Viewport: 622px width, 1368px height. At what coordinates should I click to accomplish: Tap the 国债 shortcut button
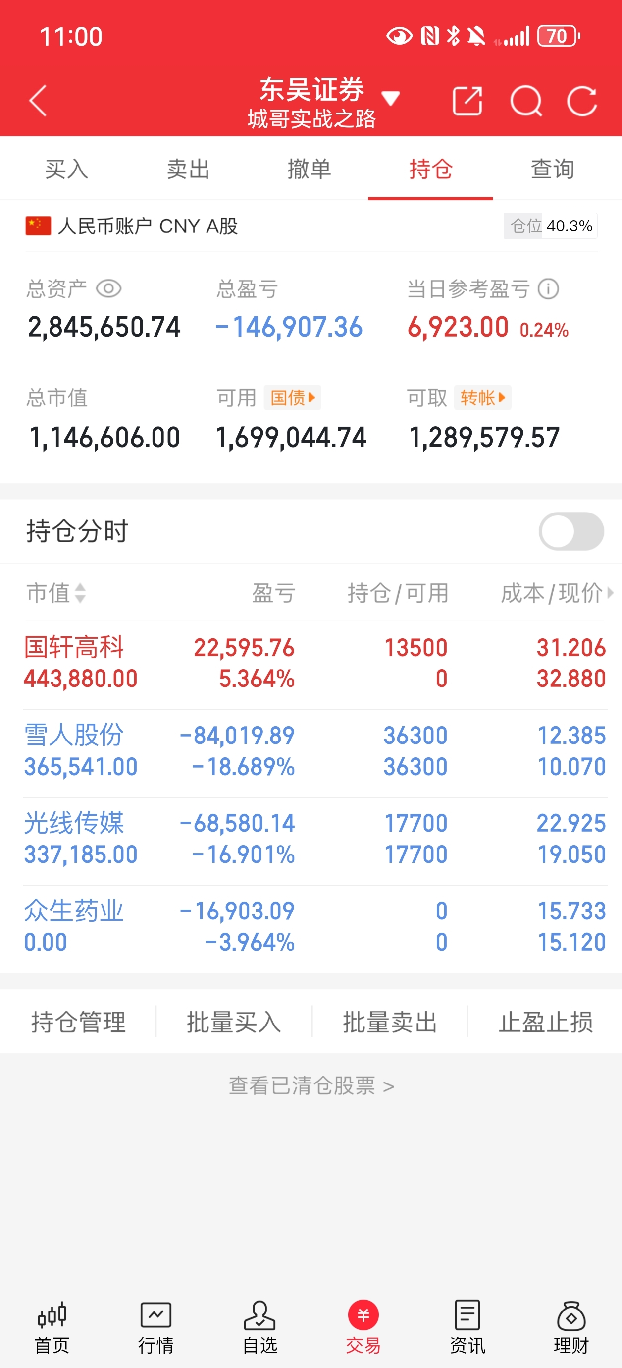click(292, 397)
